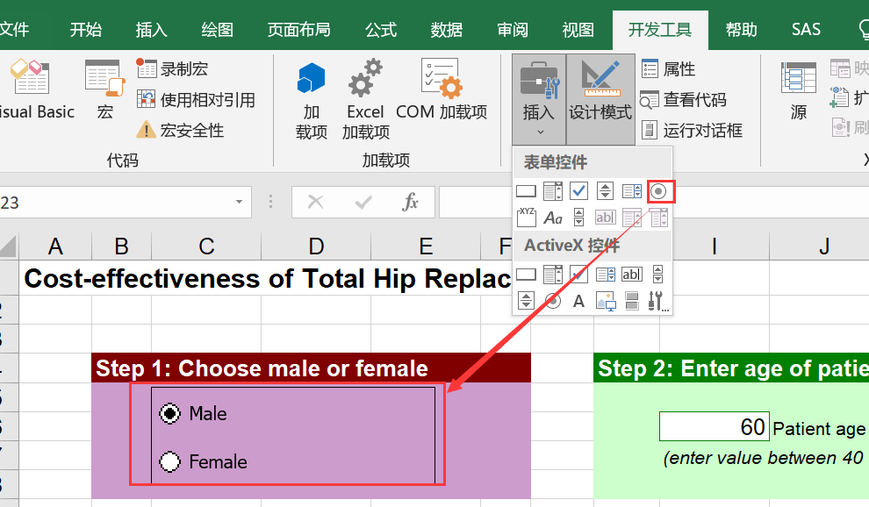
Task: Select the checkbox form control
Action: pyautogui.click(x=578, y=190)
